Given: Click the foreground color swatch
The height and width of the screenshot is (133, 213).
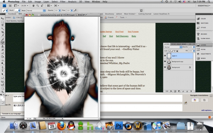Looking at the screenshot, I should coord(2,98).
